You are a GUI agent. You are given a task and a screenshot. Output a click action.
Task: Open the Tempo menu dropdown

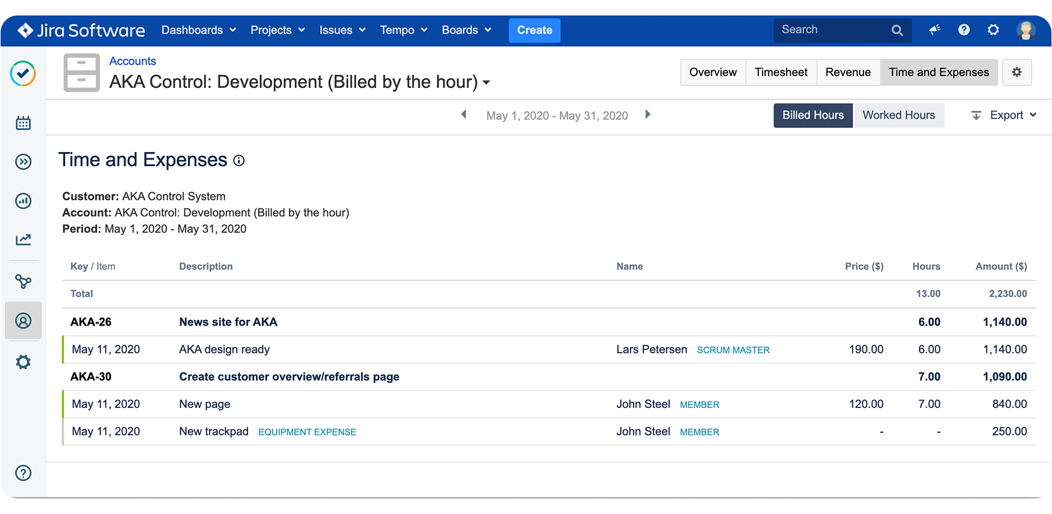coord(403,30)
